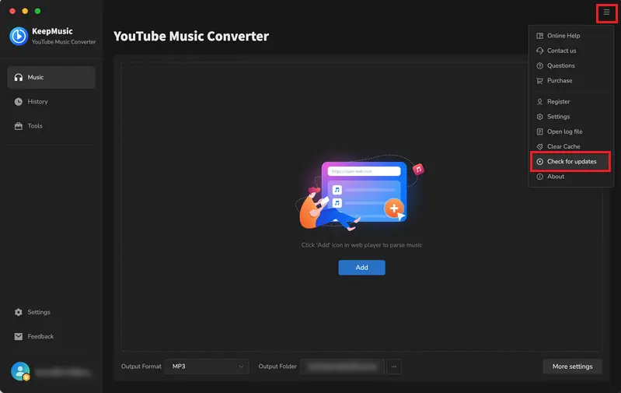Select Questions menu entry
Image resolution: width=621 pixels, height=393 pixels.
coord(570,66)
